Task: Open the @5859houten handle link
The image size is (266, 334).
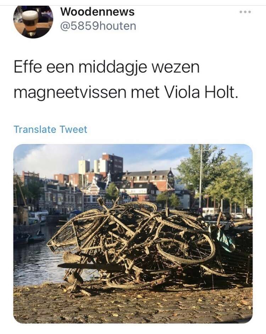Action: pyautogui.click(x=98, y=26)
